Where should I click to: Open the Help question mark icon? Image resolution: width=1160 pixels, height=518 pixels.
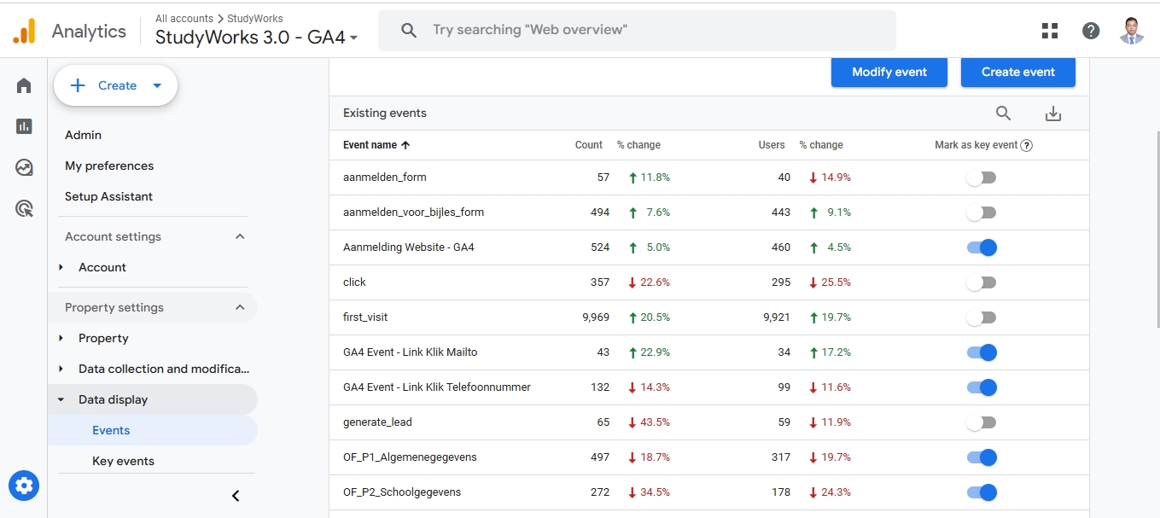(1091, 31)
